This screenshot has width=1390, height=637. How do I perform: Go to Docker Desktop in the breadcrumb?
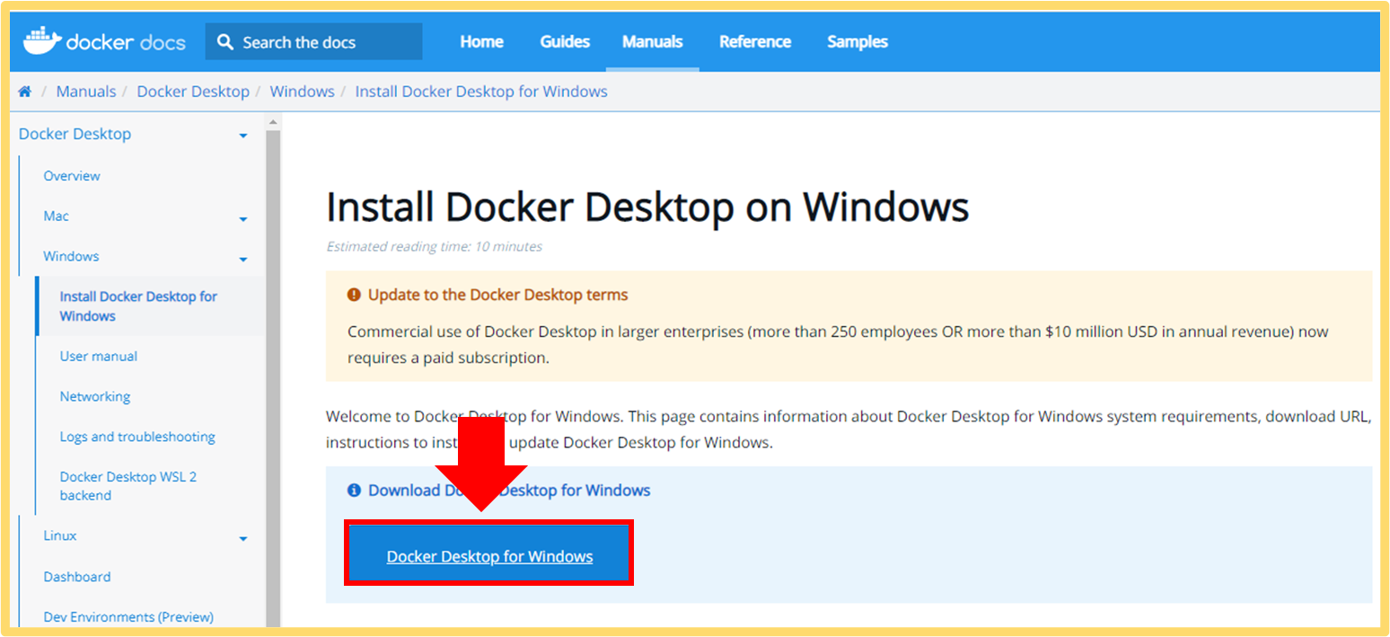point(193,92)
